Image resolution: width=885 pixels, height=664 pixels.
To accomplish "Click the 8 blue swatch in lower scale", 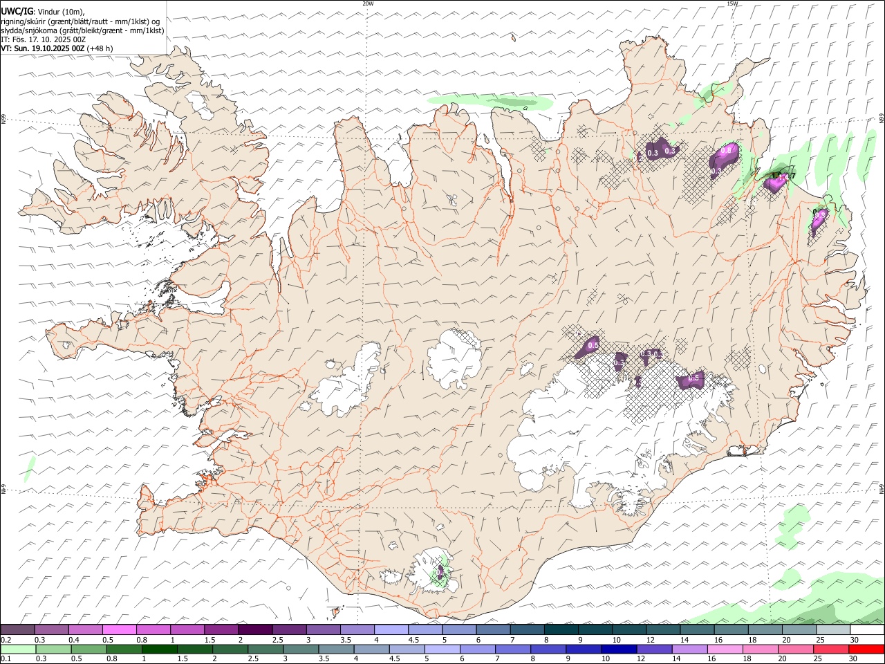I will tap(547, 649).
